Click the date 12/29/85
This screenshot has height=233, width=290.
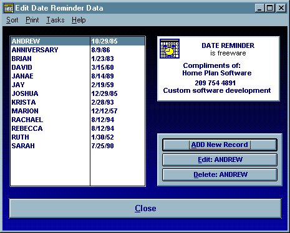pos(104,93)
